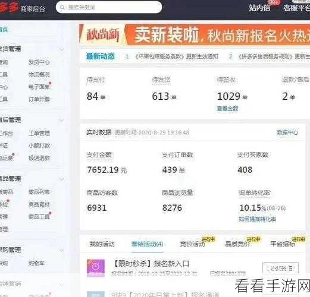Open the 秋尚新 promotional banner
Viewport: 310px width, 297px height.
[195, 34]
